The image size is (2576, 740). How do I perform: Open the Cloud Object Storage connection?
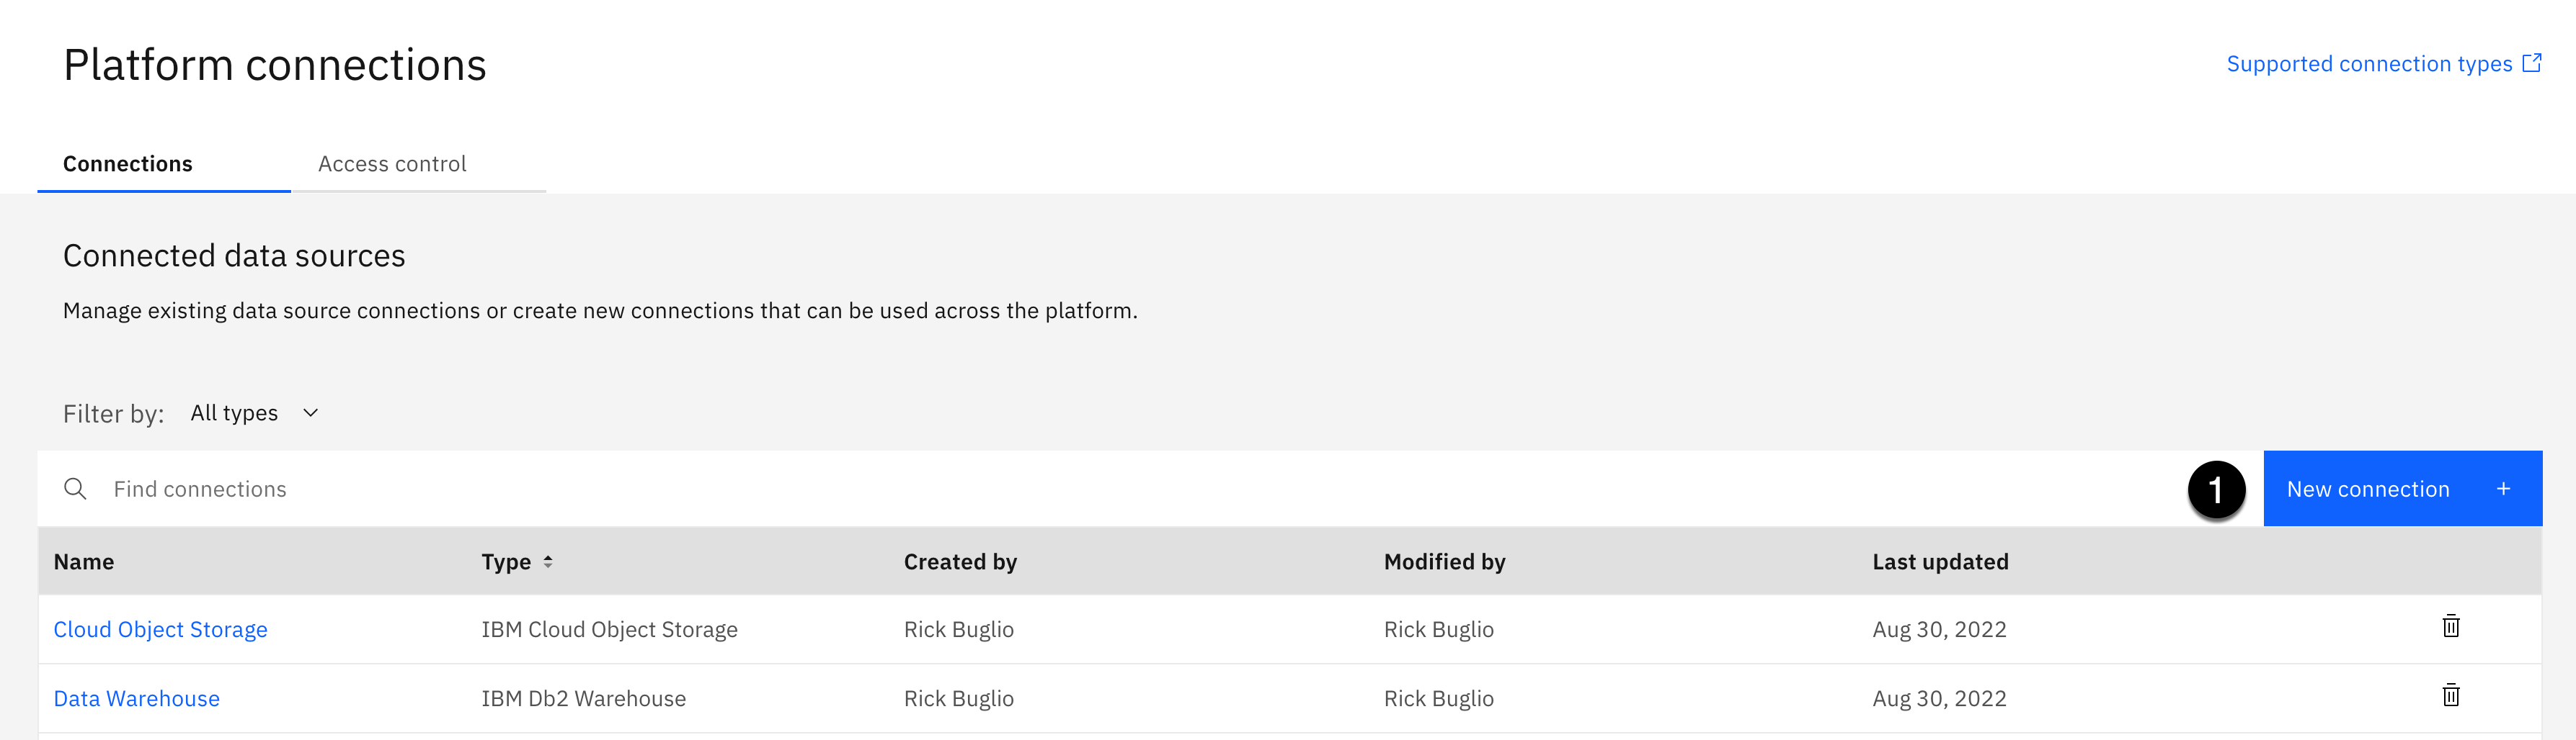point(160,629)
